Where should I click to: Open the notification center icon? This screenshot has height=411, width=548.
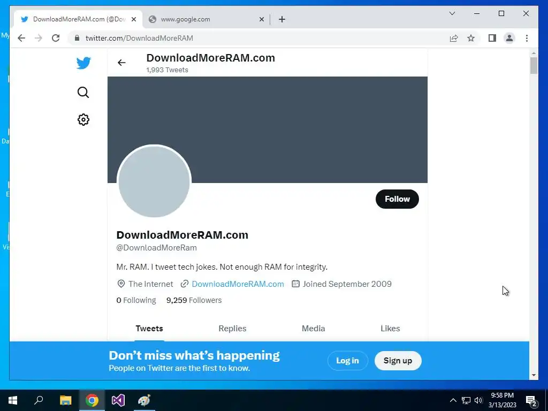tap(531, 400)
